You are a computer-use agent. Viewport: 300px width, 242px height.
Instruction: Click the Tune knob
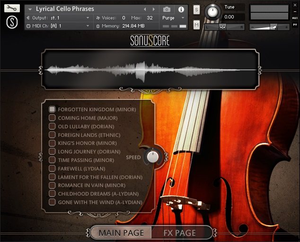point(212,12)
